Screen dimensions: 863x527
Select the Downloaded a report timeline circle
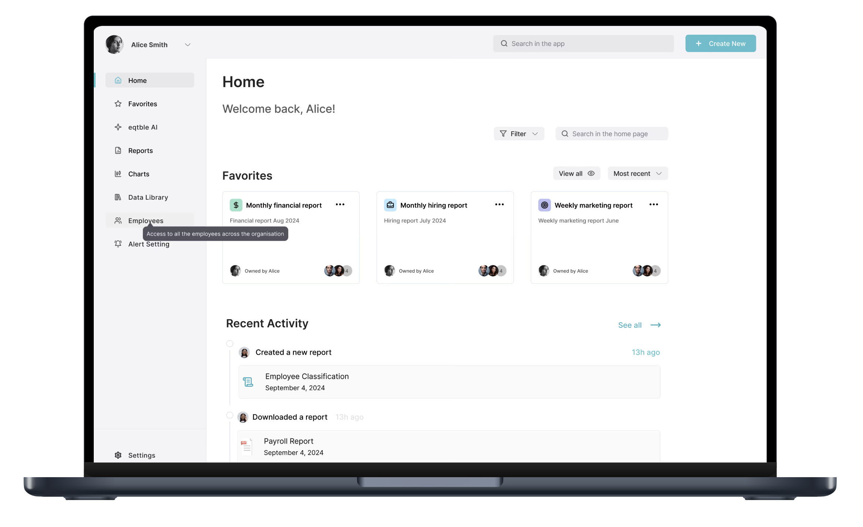230,415
